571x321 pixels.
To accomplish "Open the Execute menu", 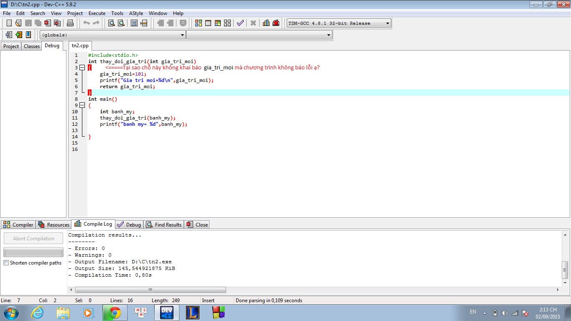I will pos(97,13).
